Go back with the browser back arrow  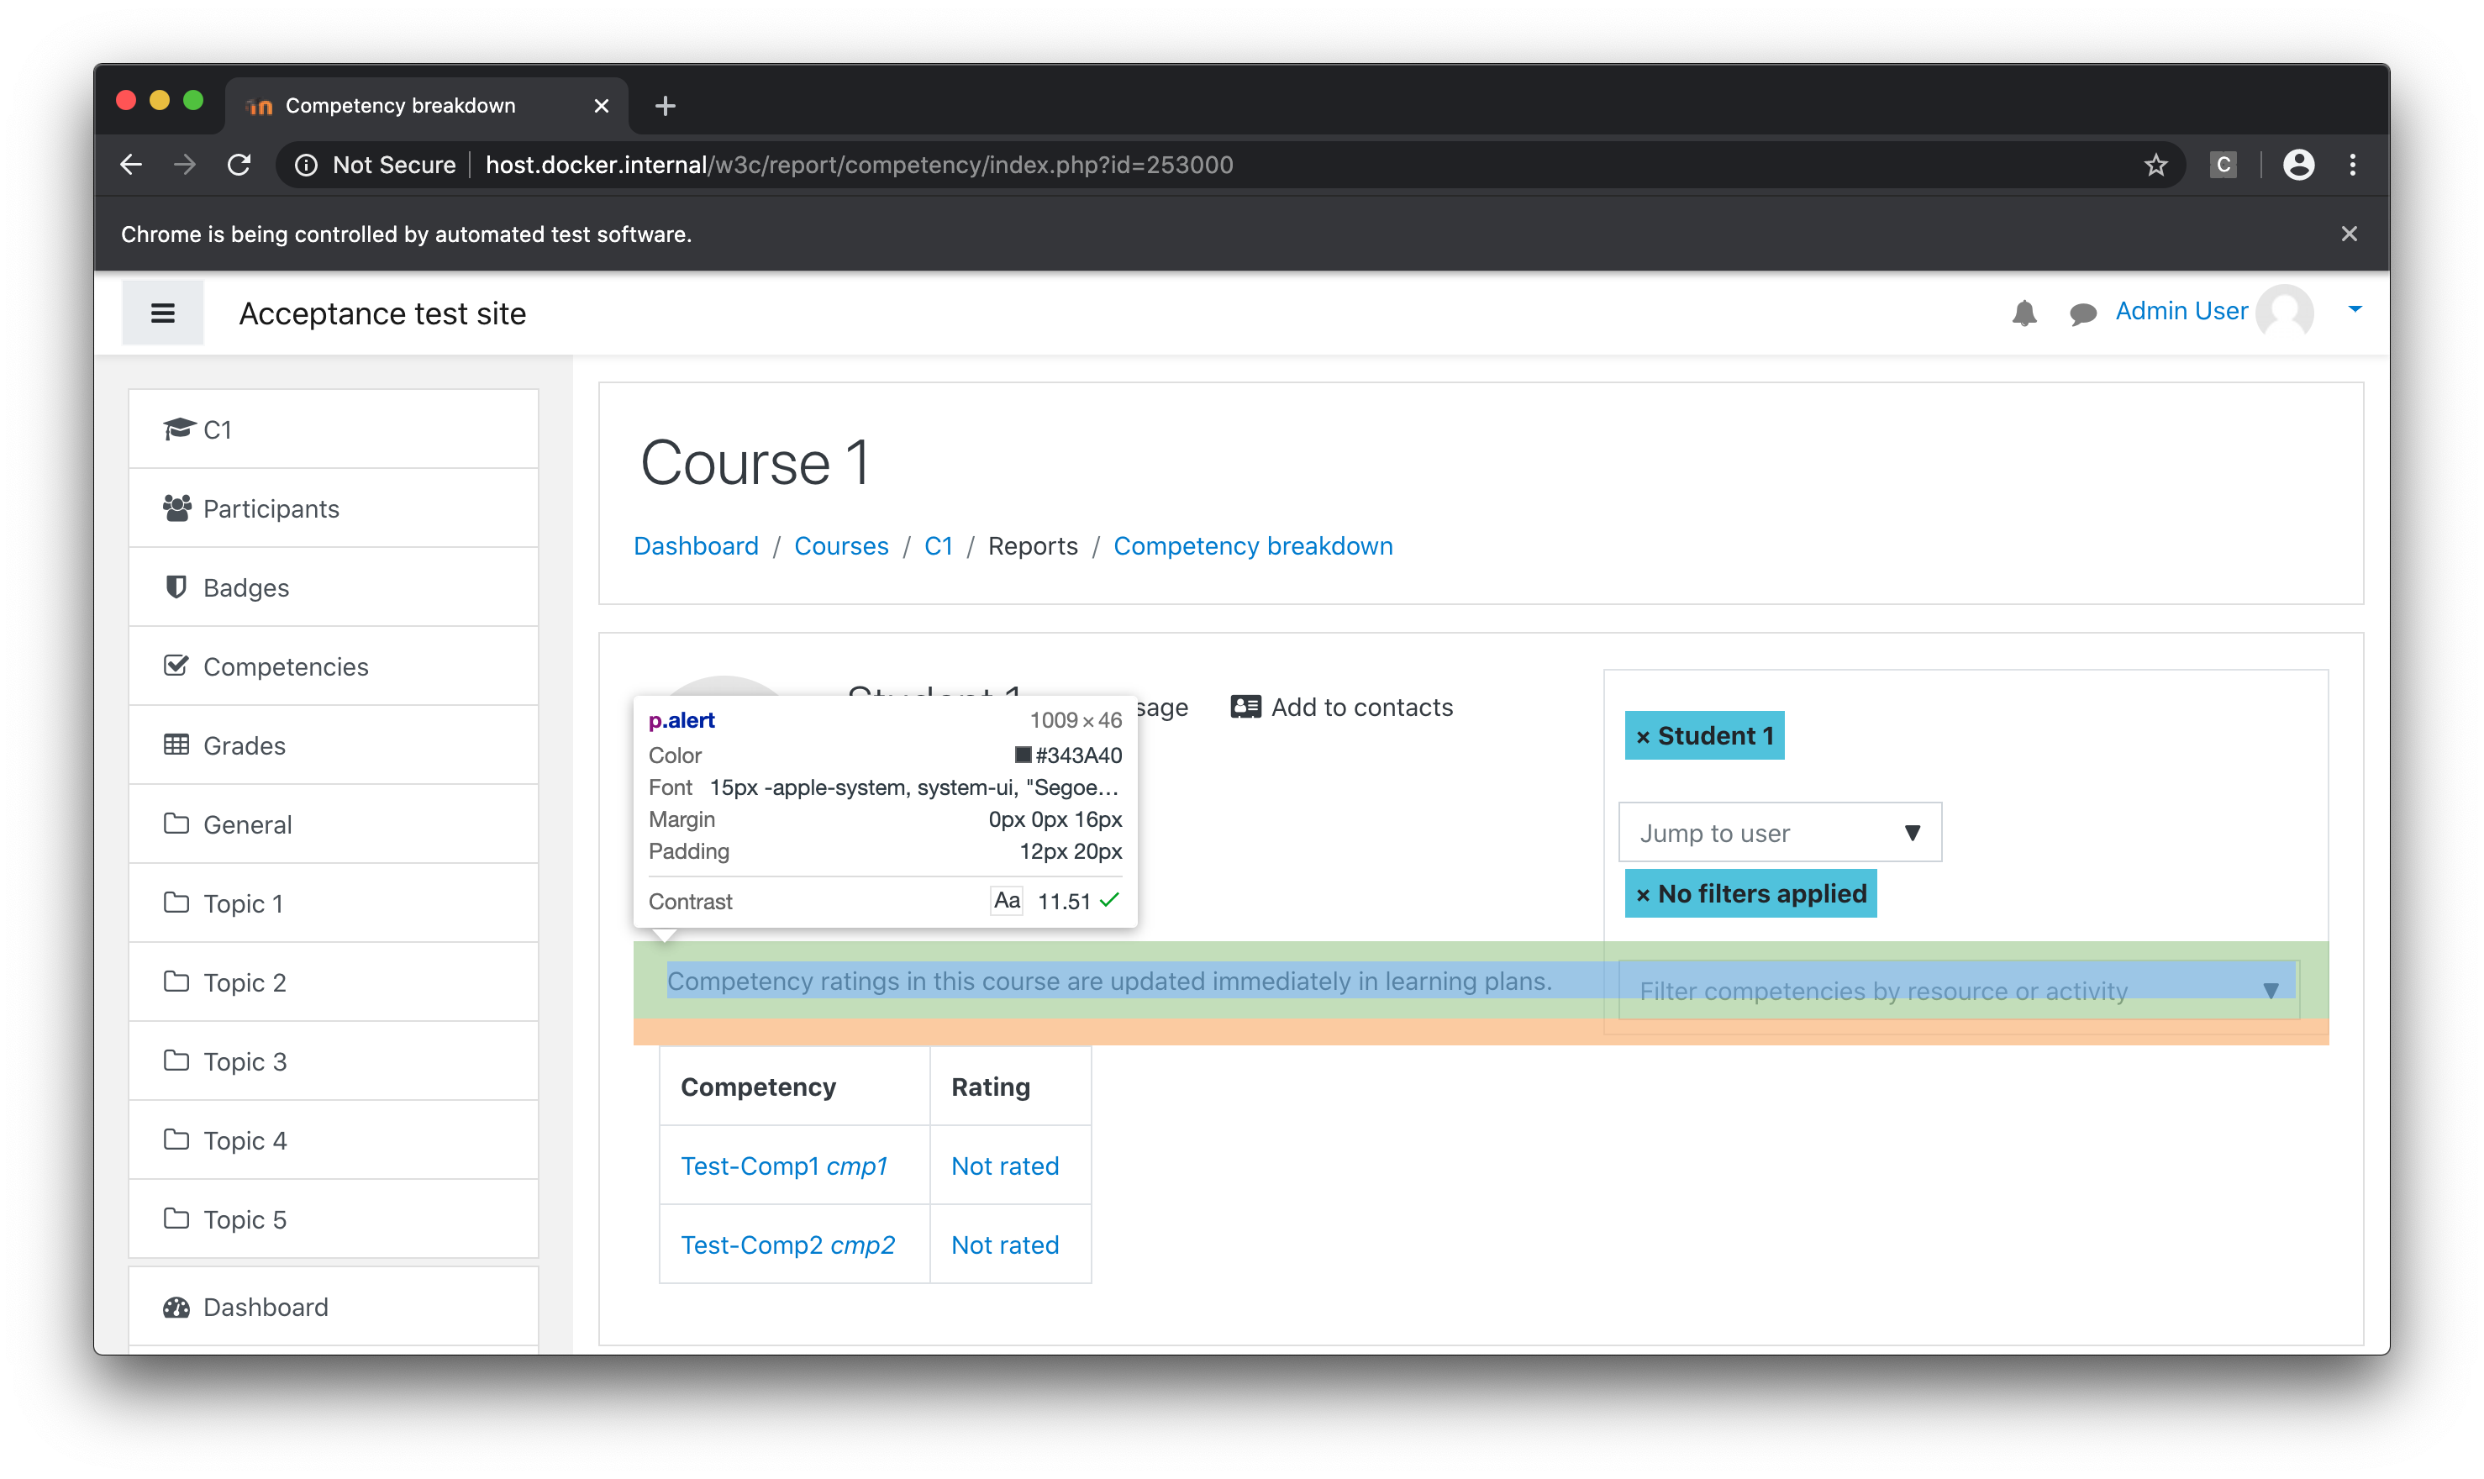pos(132,165)
